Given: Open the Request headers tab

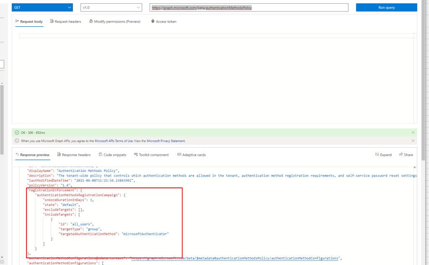Looking at the screenshot, I should (65, 21).
